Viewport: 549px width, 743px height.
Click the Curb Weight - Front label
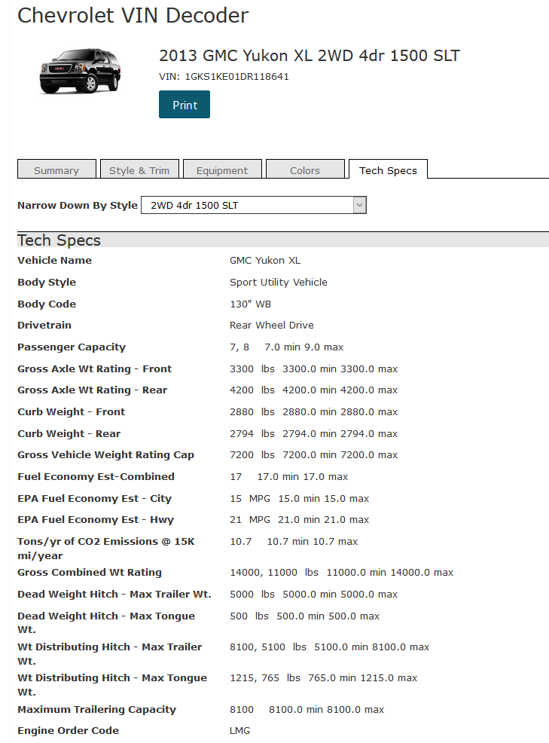(71, 411)
